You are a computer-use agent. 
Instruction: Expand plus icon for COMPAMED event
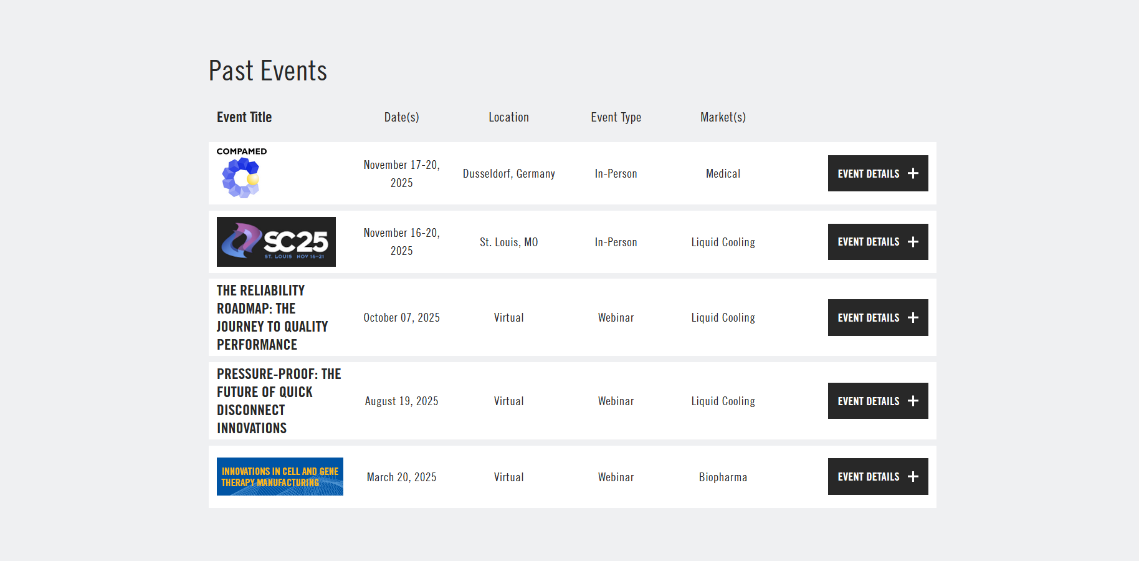[x=913, y=173]
